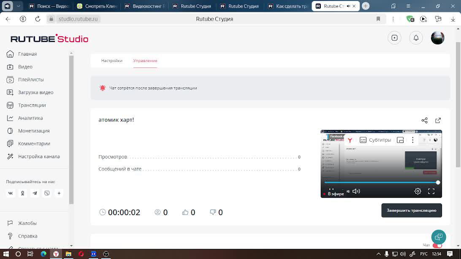Enter fullscreen in the stream player
Image resolution: width=461 pixels, height=259 pixels.
[431, 192]
